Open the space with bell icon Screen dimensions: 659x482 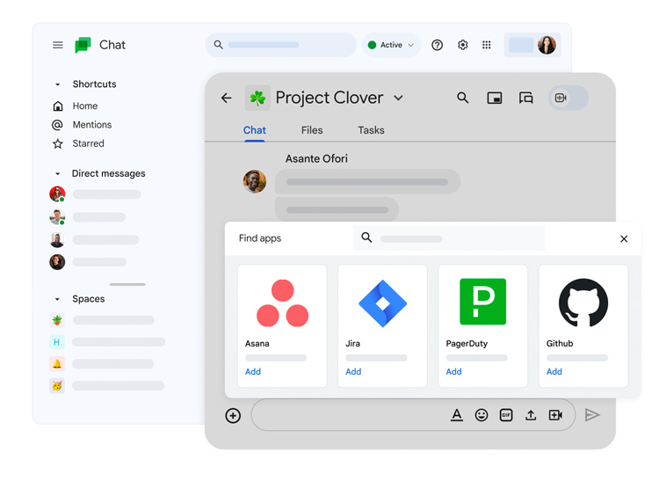coord(101,364)
